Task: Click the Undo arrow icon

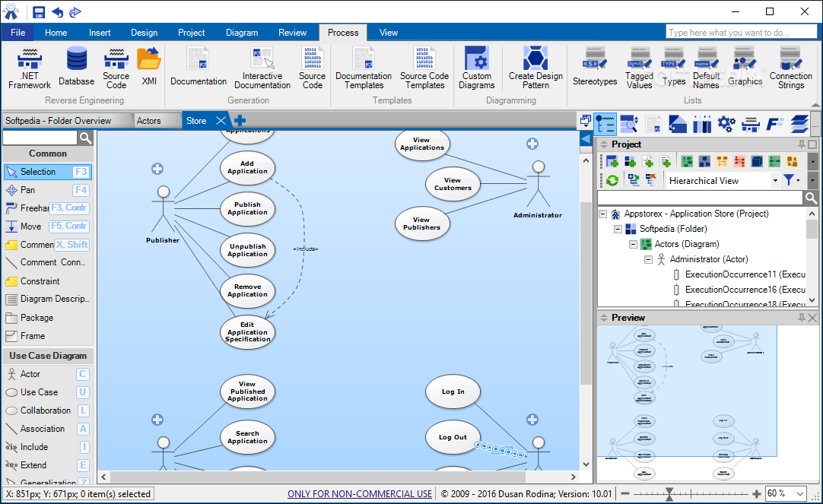Action: point(57,12)
